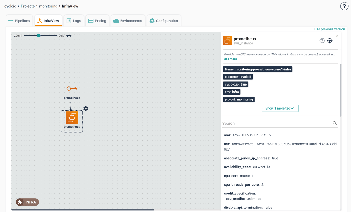Close the prometheus detail panel

click(x=337, y=36)
